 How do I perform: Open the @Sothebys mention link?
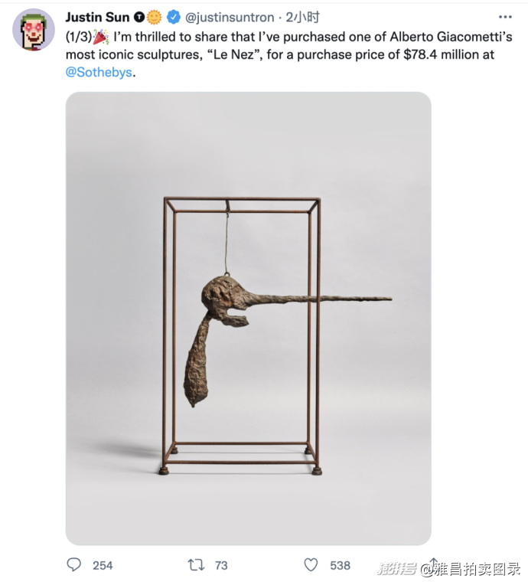coord(99,73)
